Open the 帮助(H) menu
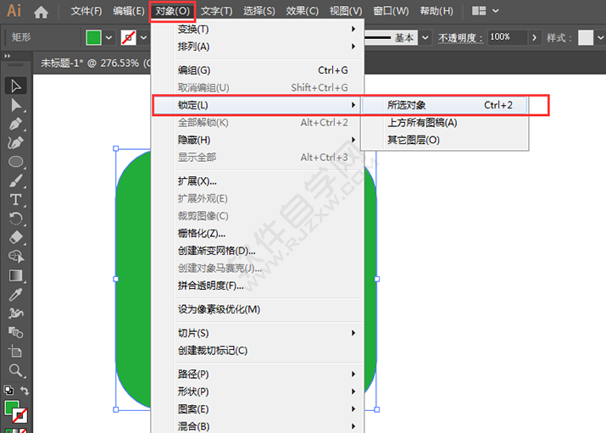Image resolution: width=606 pixels, height=433 pixels. pos(436,11)
